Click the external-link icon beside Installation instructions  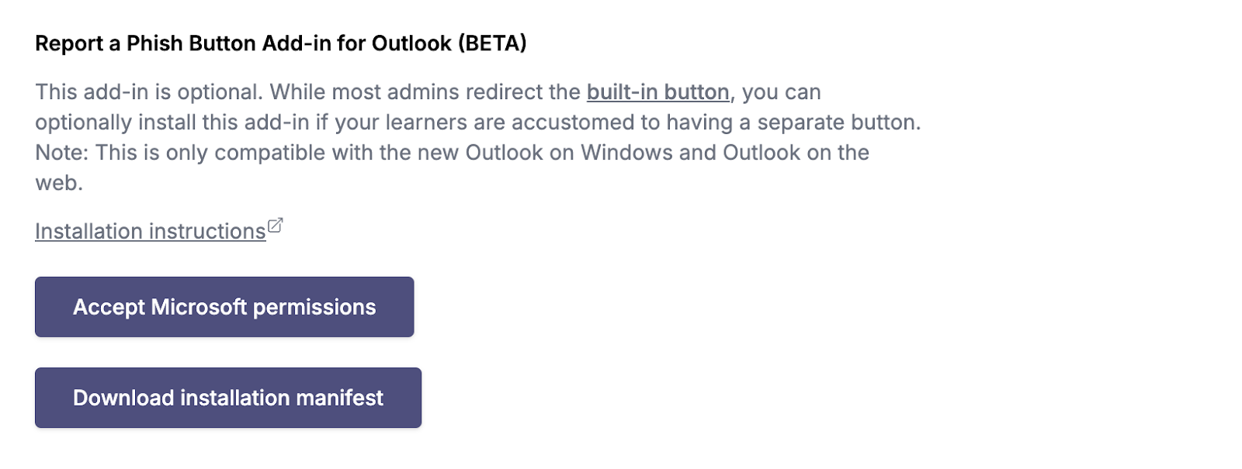point(275,226)
